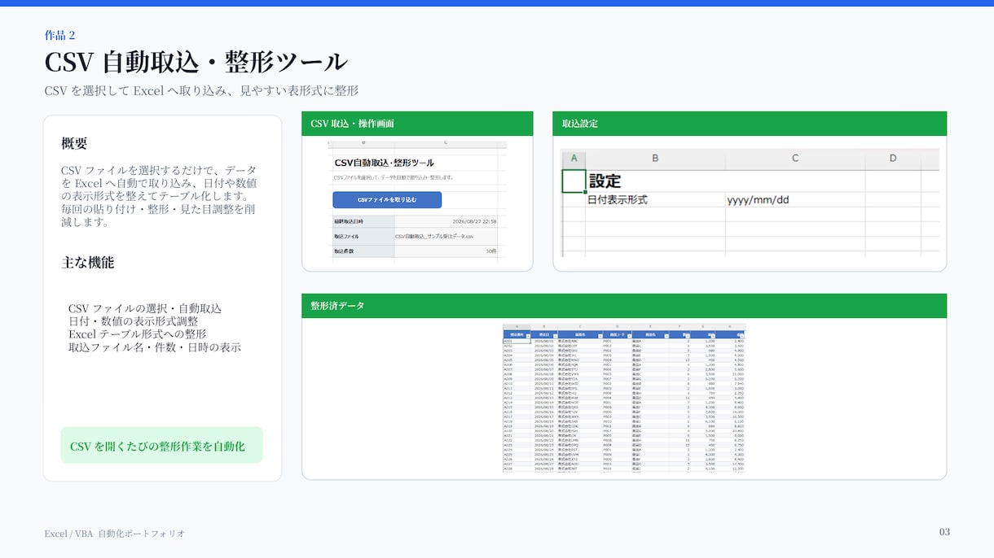This screenshot has width=994, height=558.
Task: Click the CSVファイルを取り込む button
Action: point(387,199)
